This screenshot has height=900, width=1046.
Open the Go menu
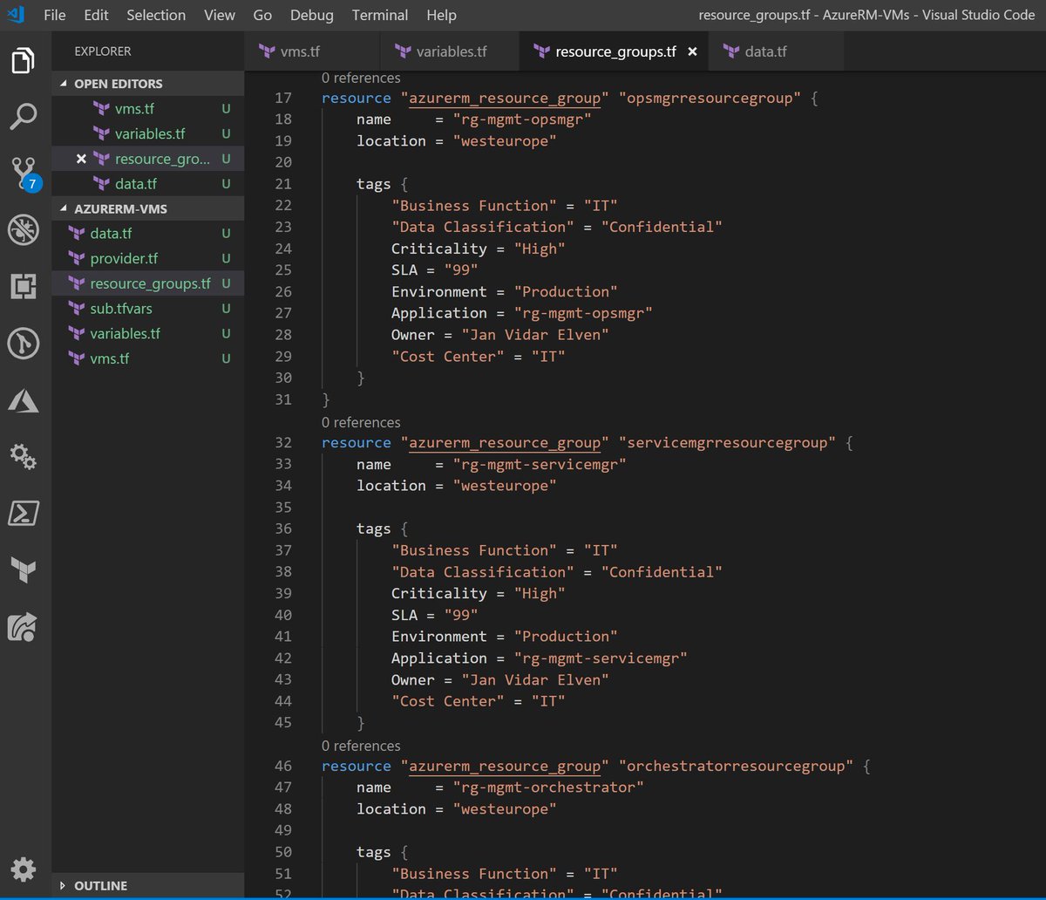262,15
